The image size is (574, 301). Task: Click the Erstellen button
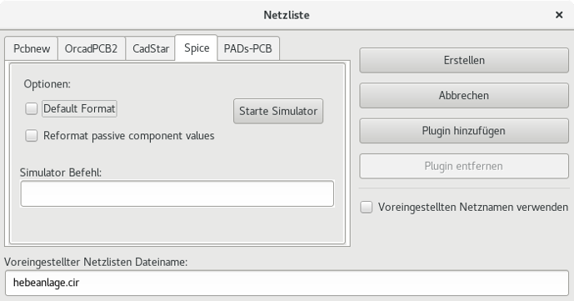click(464, 60)
